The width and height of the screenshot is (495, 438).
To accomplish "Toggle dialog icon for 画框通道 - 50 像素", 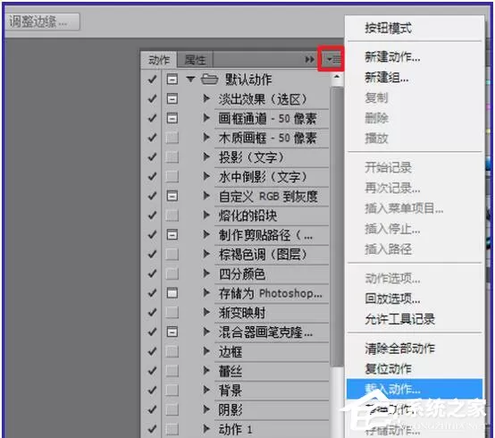I will tap(172, 118).
